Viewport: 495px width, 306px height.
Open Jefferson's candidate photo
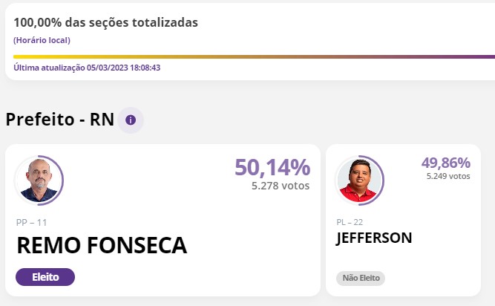(359, 180)
